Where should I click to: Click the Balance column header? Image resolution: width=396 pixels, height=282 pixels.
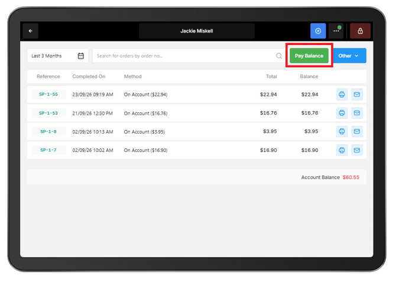tap(309, 76)
